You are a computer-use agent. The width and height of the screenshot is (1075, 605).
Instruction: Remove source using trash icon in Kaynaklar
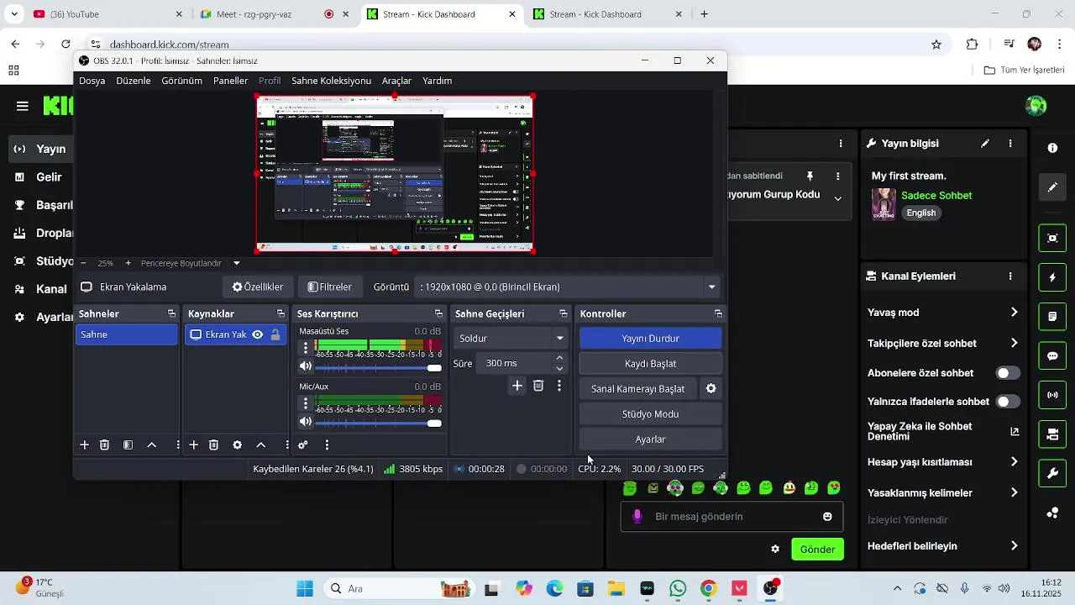(x=213, y=445)
